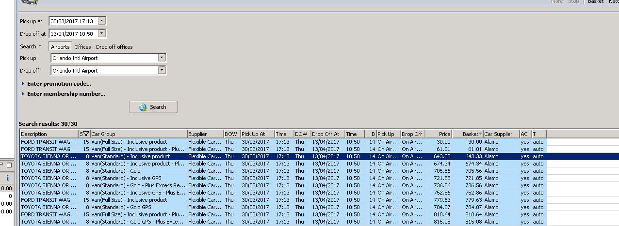619x226 pixels.
Task: Expand Enter membership number section
Action: coord(63,94)
